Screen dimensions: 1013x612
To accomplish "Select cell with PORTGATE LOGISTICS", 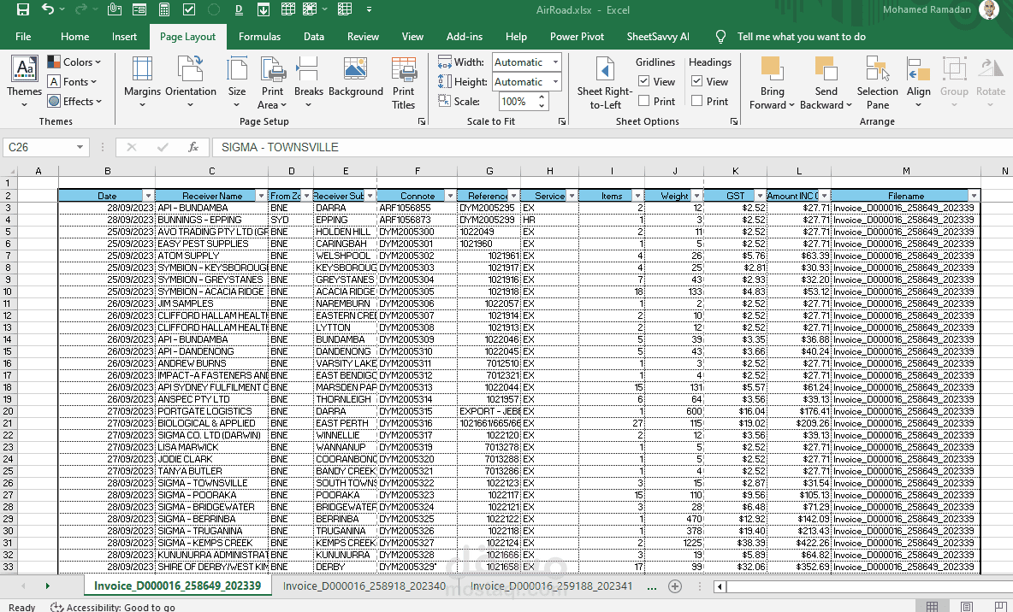I will pyautogui.click(x=212, y=411).
